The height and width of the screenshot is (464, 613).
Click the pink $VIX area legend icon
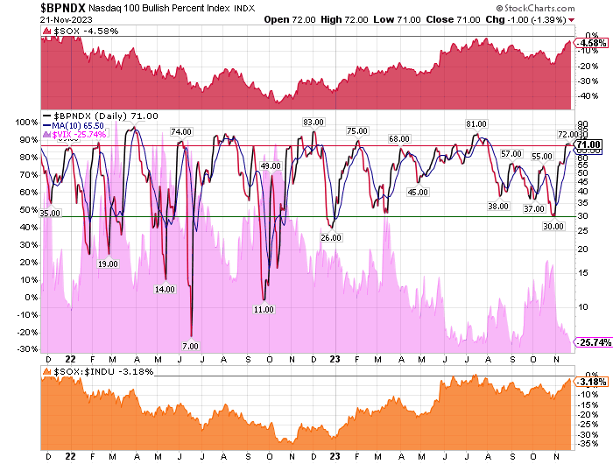(x=47, y=135)
